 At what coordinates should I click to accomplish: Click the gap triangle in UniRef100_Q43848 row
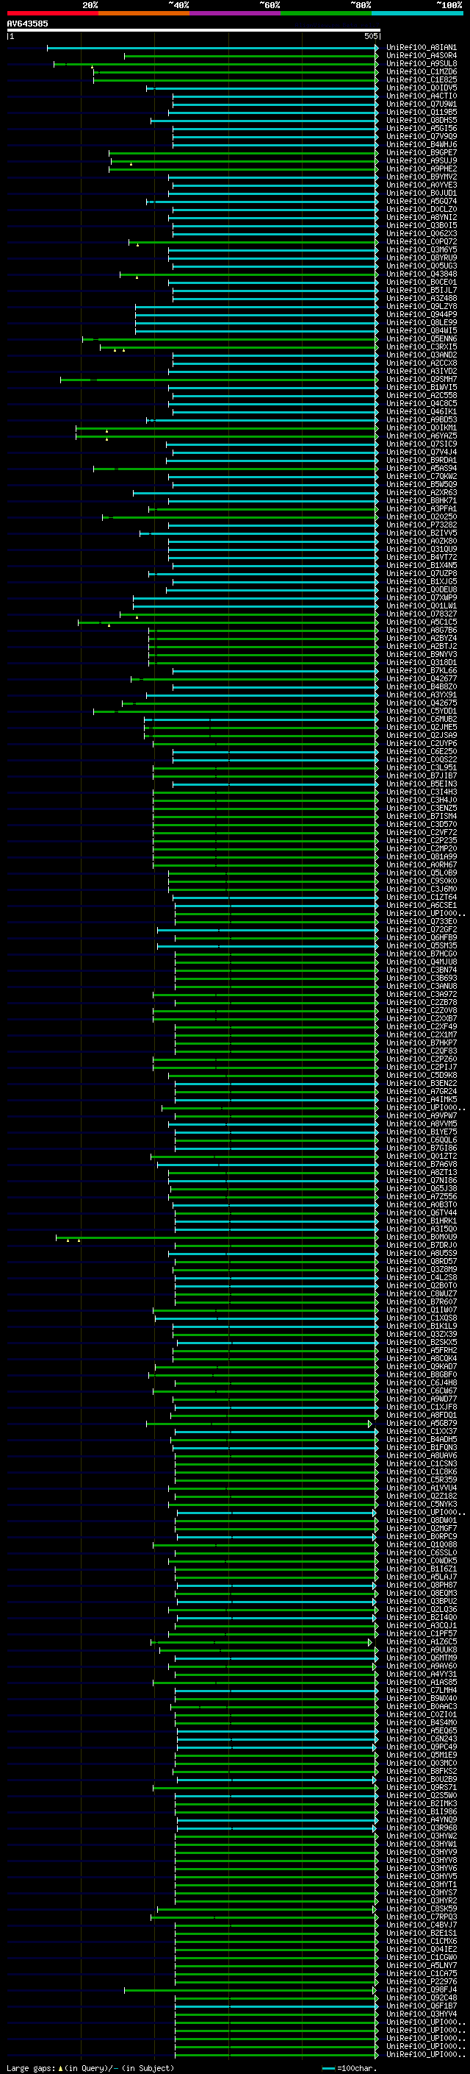[x=137, y=276]
